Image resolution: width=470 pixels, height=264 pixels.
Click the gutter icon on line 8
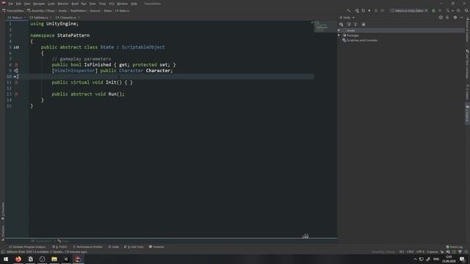pyautogui.click(x=16, y=65)
